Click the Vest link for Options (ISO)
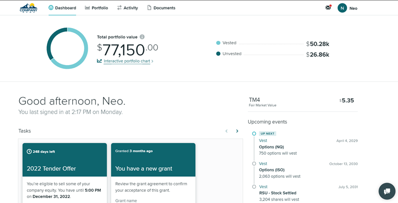The height and width of the screenshot is (203, 398). [263, 164]
